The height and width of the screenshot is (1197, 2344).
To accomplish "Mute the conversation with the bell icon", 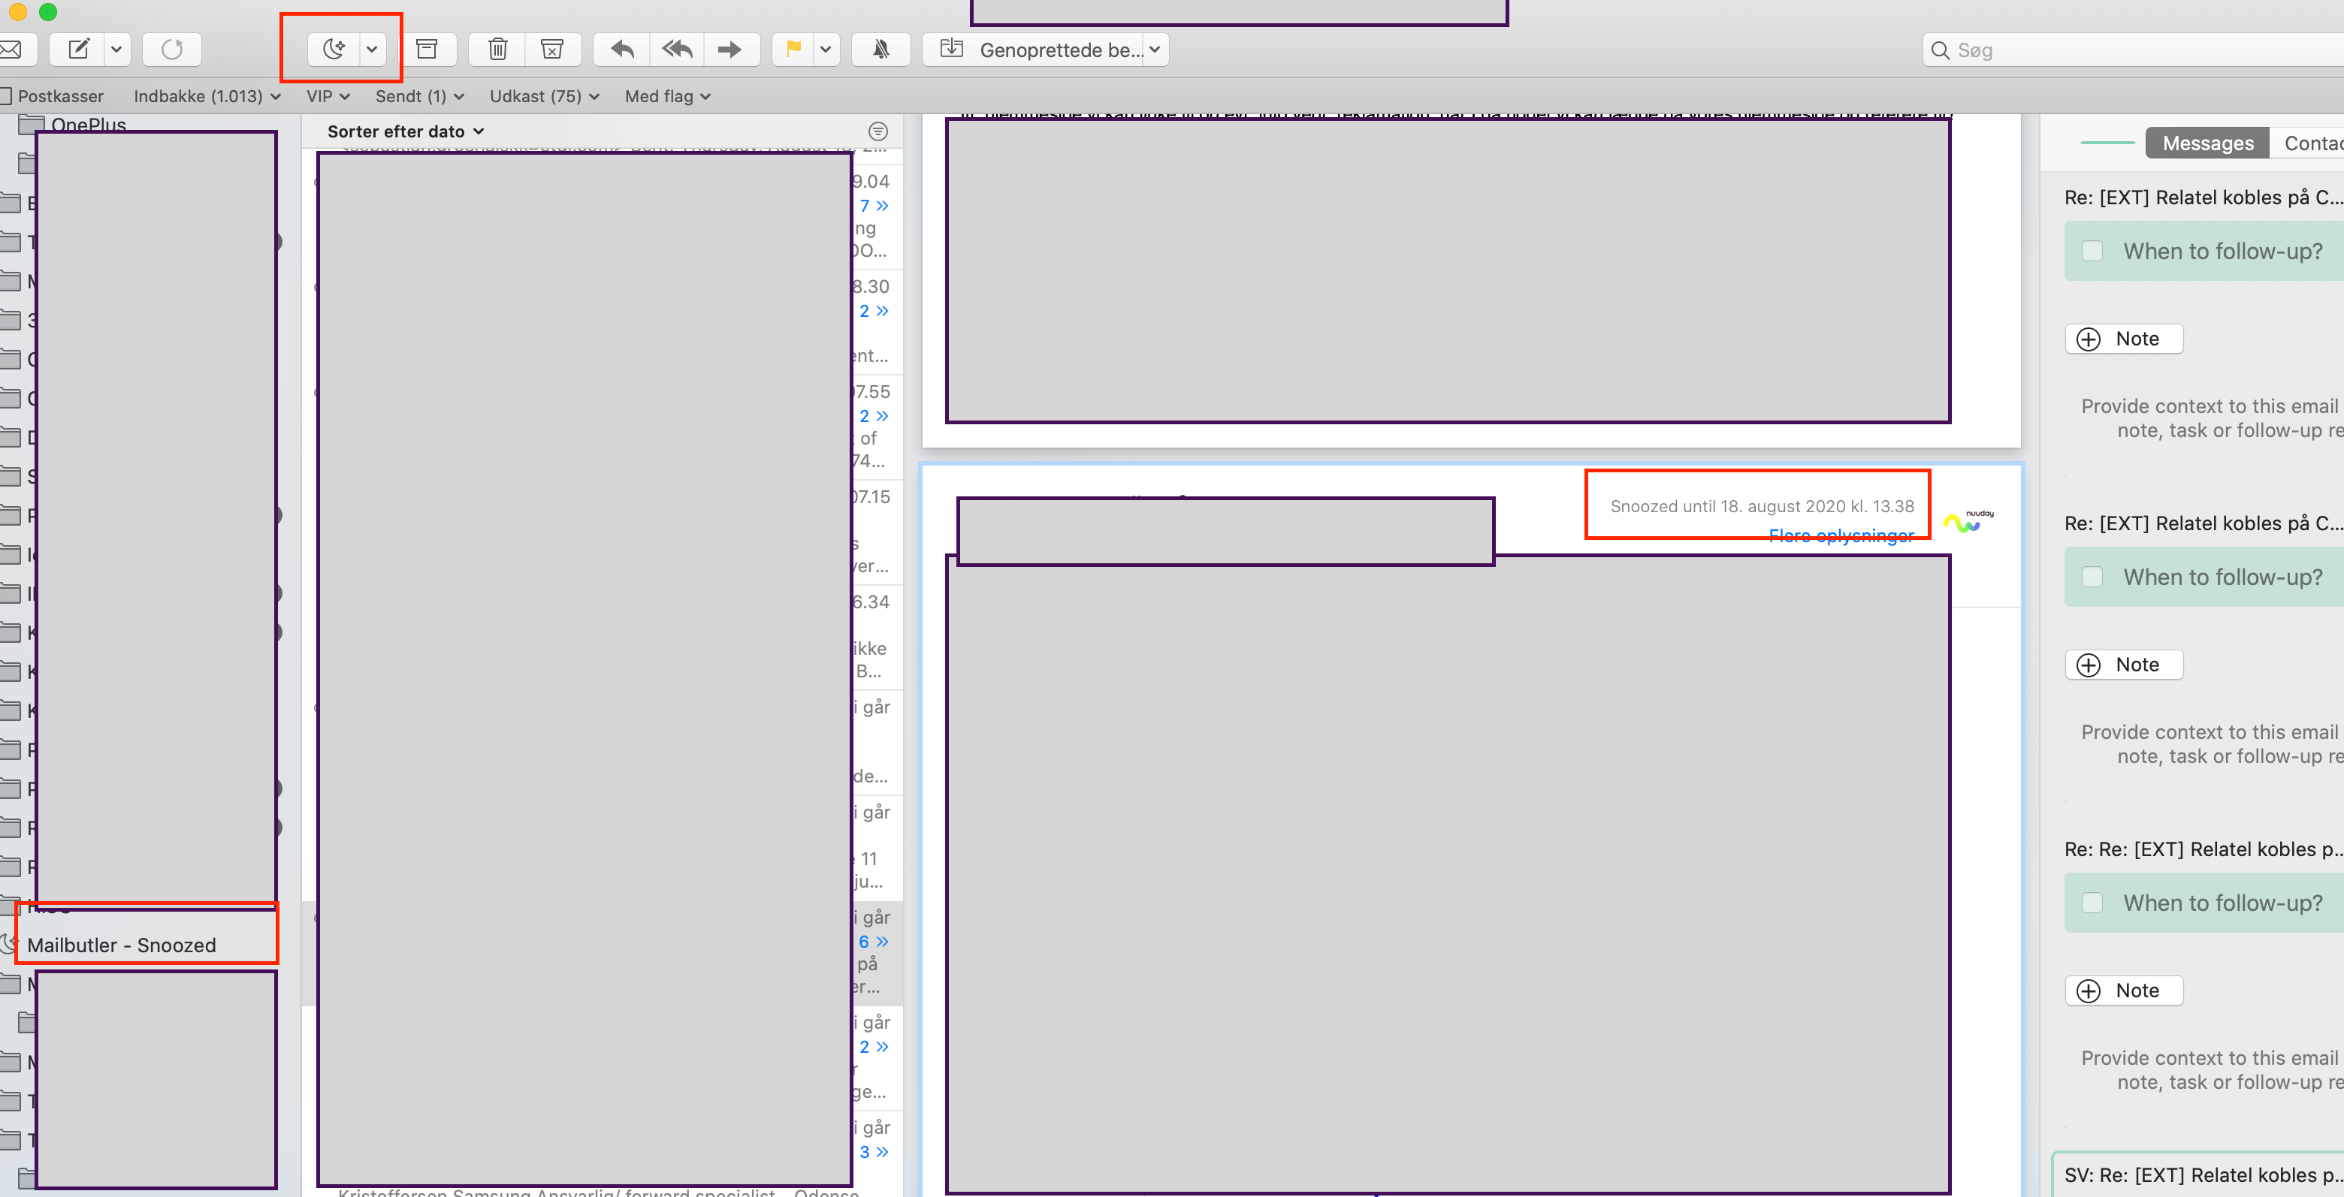I will click(x=881, y=49).
